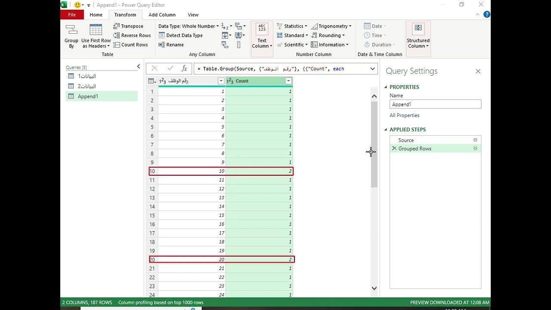Delete the Grouped Rows step with X
Viewport: 551px width, 310px height.
point(394,149)
